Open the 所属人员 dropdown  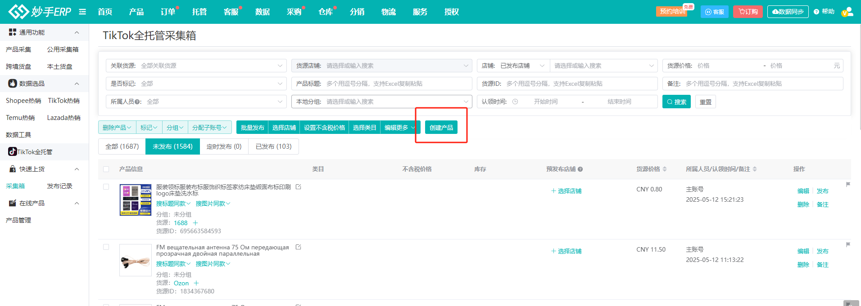click(x=196, y=102)
